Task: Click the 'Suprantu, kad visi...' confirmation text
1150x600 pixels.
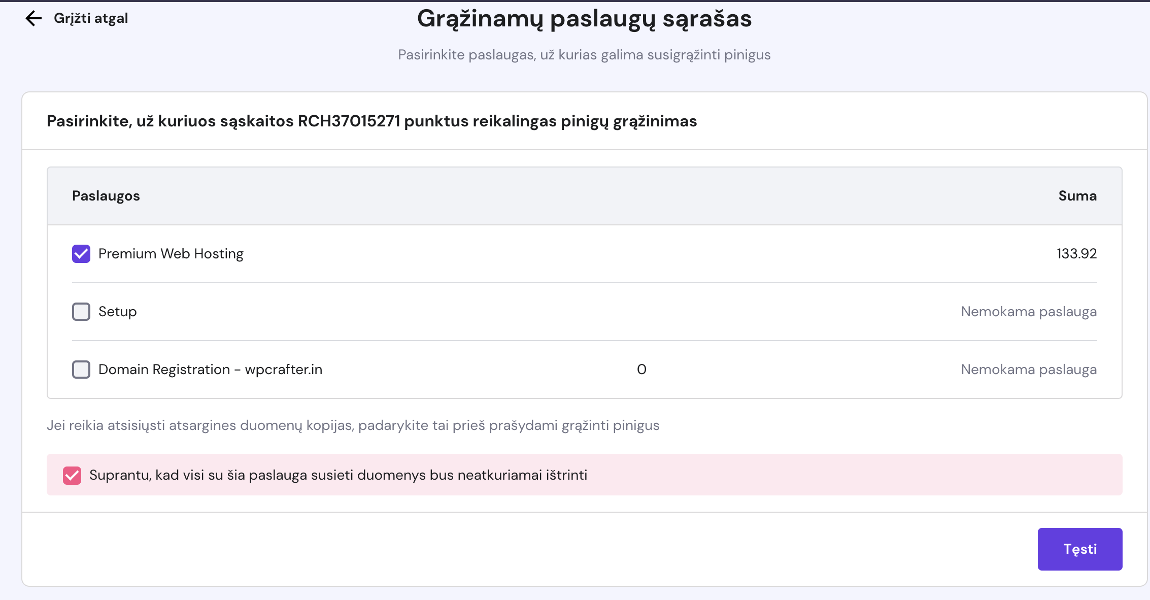Action: (338, 475)
